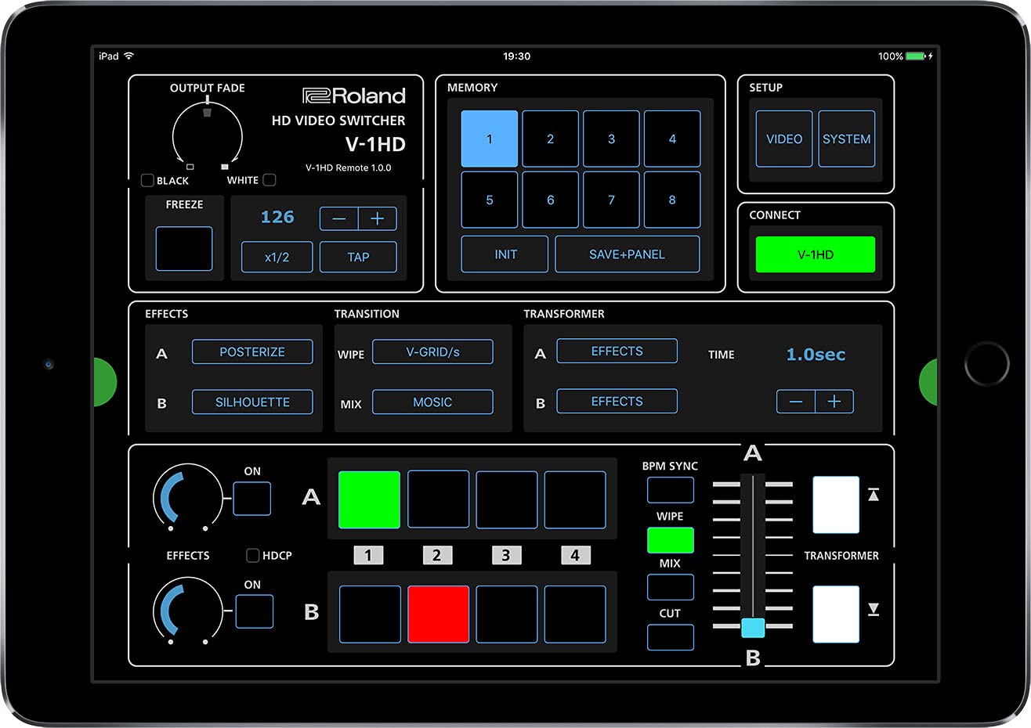Open the effects B selector showing SILHOUETTE
1031x728 pixels.
pos(252,402)
